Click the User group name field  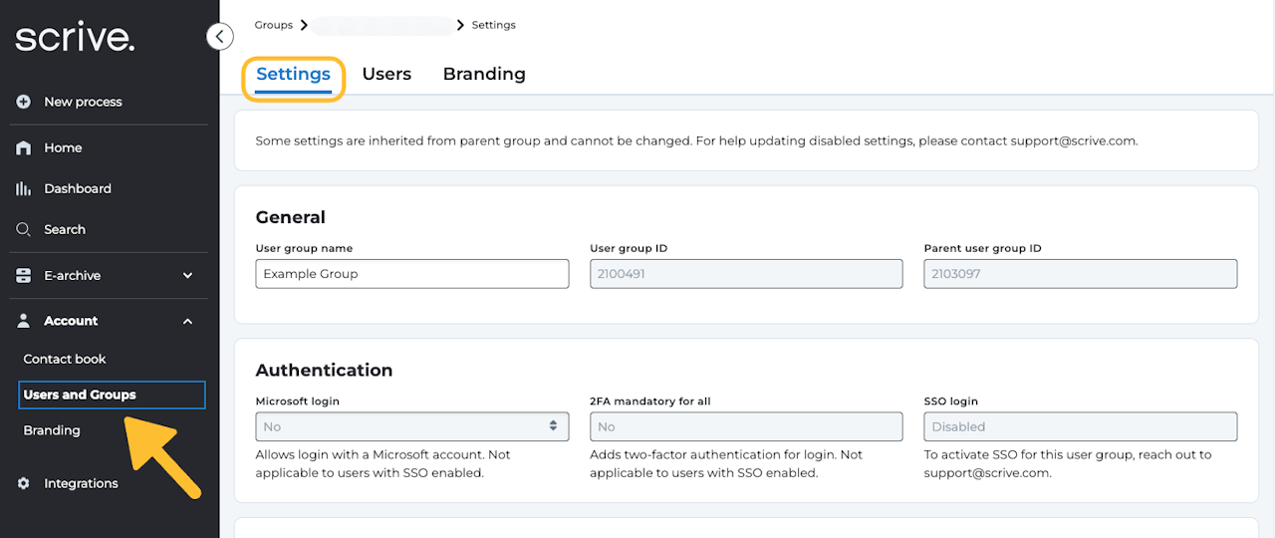click(411, 274)
